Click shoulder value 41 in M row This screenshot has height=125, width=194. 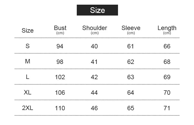tap(94, 62)
